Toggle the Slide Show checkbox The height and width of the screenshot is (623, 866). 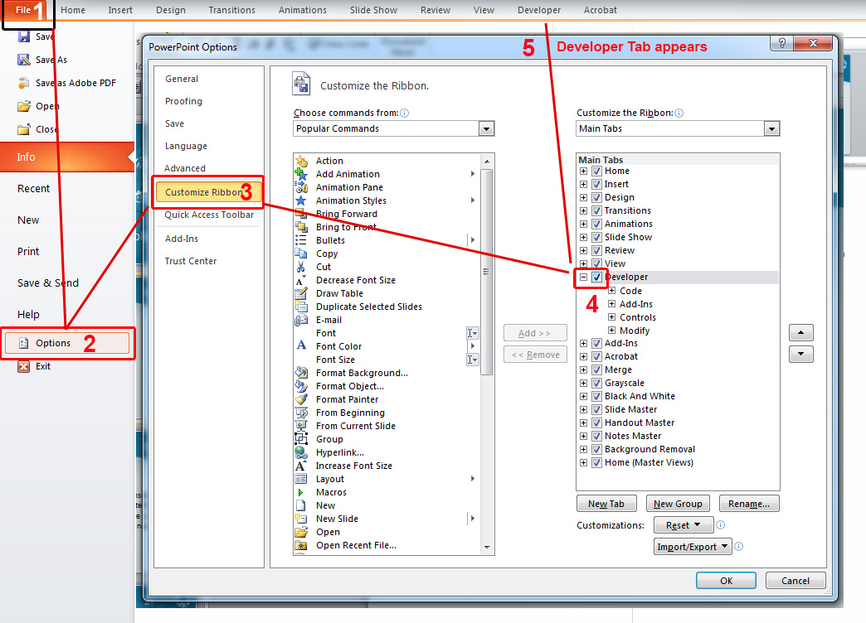coord(596,237)
